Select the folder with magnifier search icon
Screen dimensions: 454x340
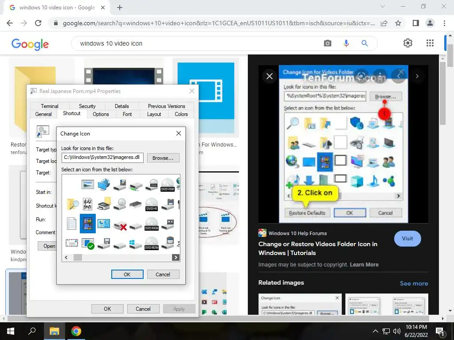72,204
